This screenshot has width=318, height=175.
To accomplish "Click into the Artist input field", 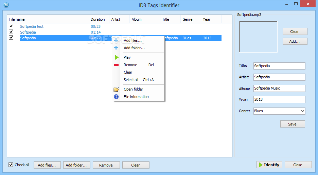I will pyautogui.click(x=279, y=77).
